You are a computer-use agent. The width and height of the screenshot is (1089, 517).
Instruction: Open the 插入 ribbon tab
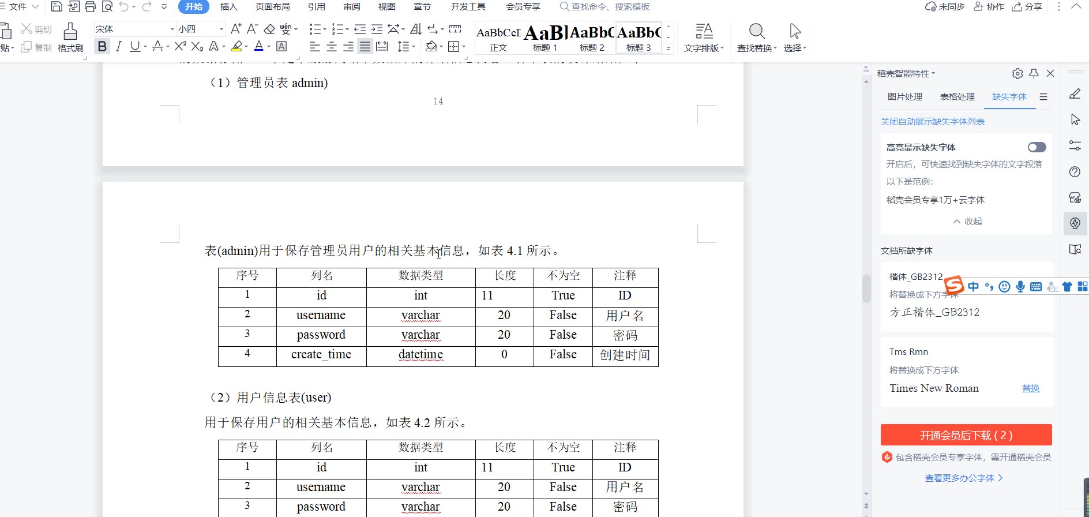pos(228,7)
